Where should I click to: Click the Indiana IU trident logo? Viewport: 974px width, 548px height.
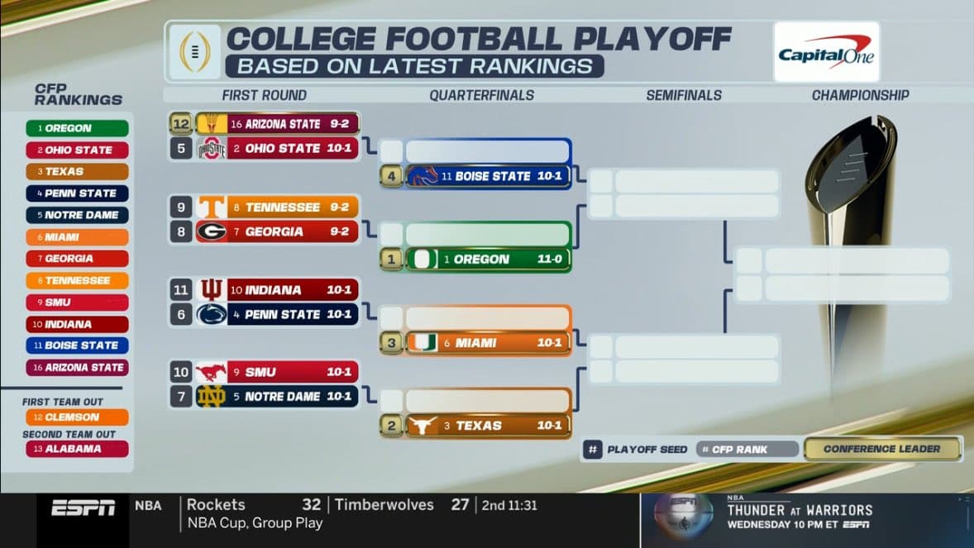click(x=212, y=290)
